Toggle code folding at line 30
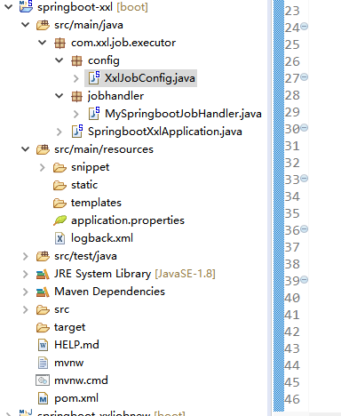341x416 pixels. pos(305,128)
